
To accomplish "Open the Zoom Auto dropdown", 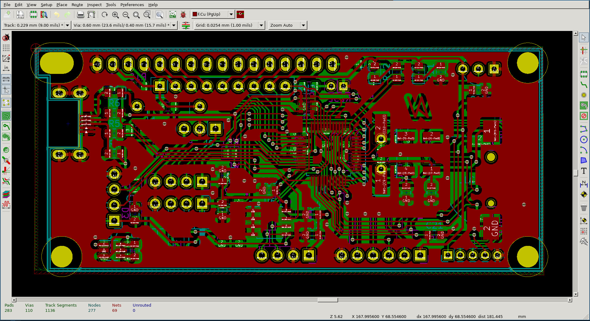I will 303,25.
